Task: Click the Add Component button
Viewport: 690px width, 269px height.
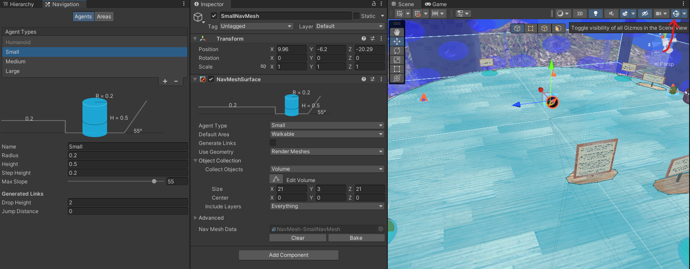Action: tap(288, 255)
